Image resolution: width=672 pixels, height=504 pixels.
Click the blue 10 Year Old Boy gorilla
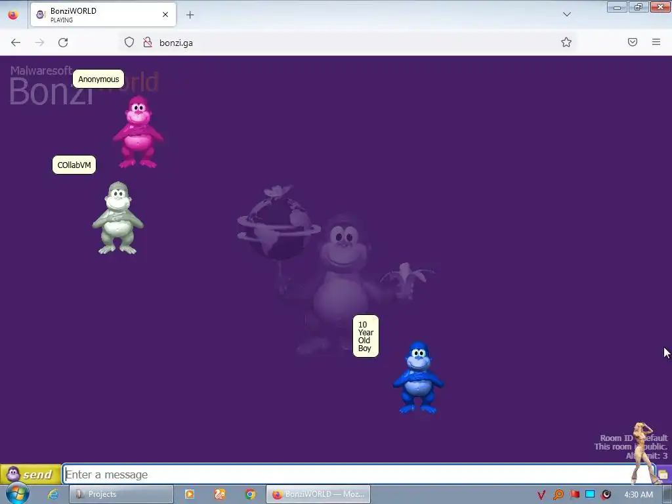(418, 377)
